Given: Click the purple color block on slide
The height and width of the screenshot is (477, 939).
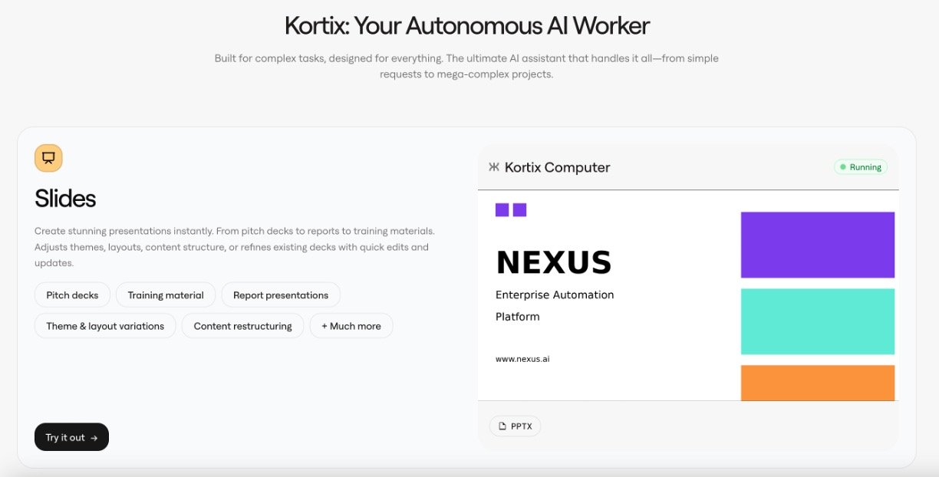Looking at the screenshot, I should pyautogui.click(x=817, y=245).
